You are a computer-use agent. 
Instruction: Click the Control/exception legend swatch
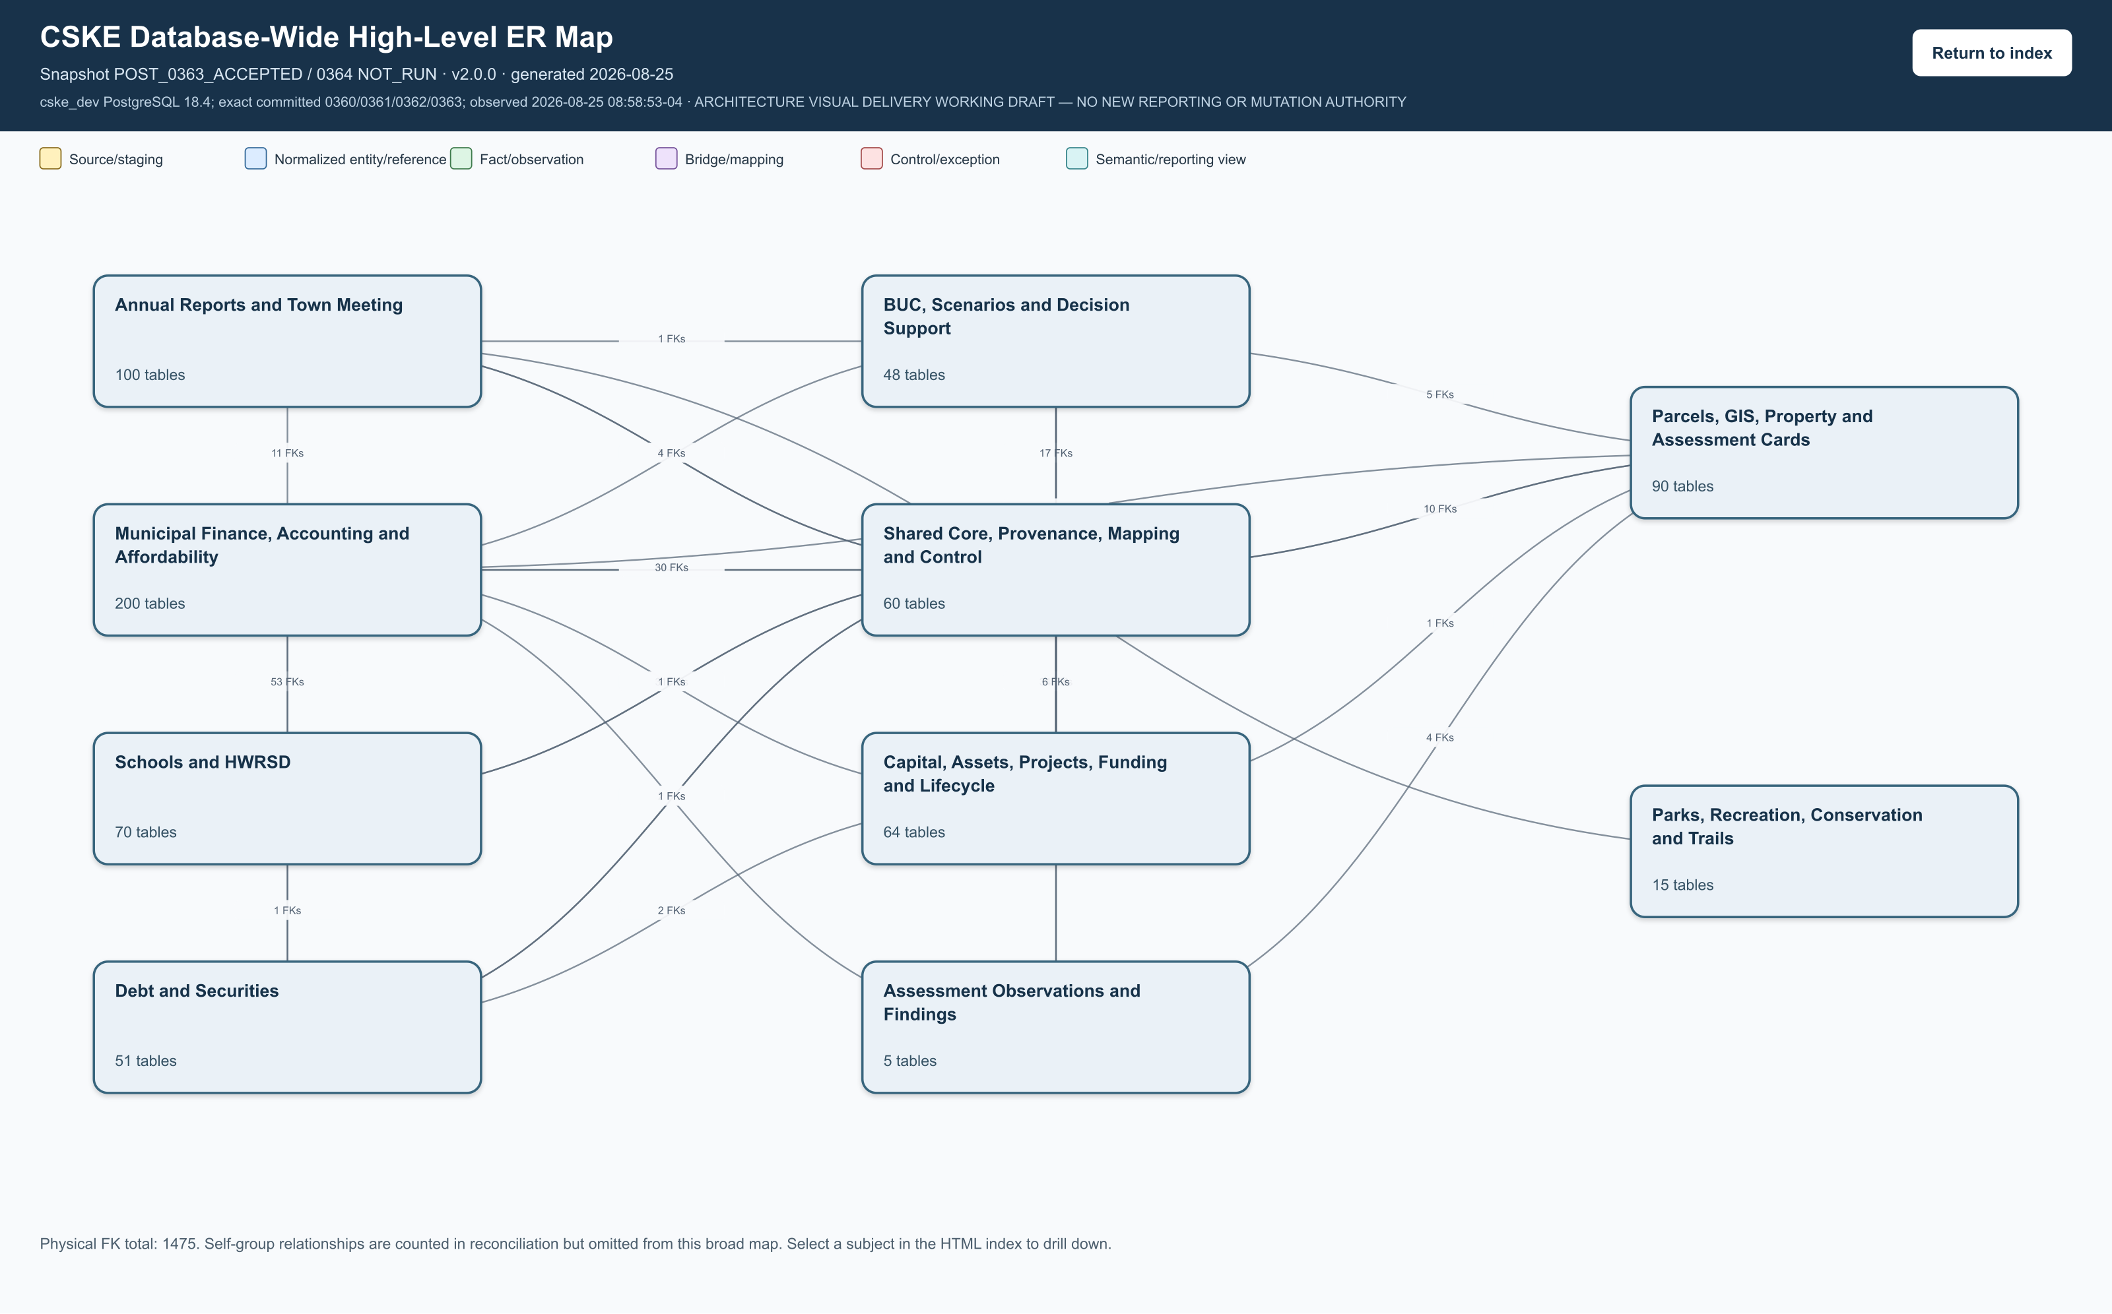click(x=871, y=158)
